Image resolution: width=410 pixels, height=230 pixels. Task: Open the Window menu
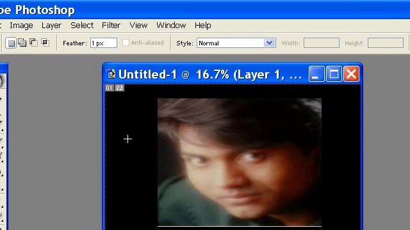(171, 26)
